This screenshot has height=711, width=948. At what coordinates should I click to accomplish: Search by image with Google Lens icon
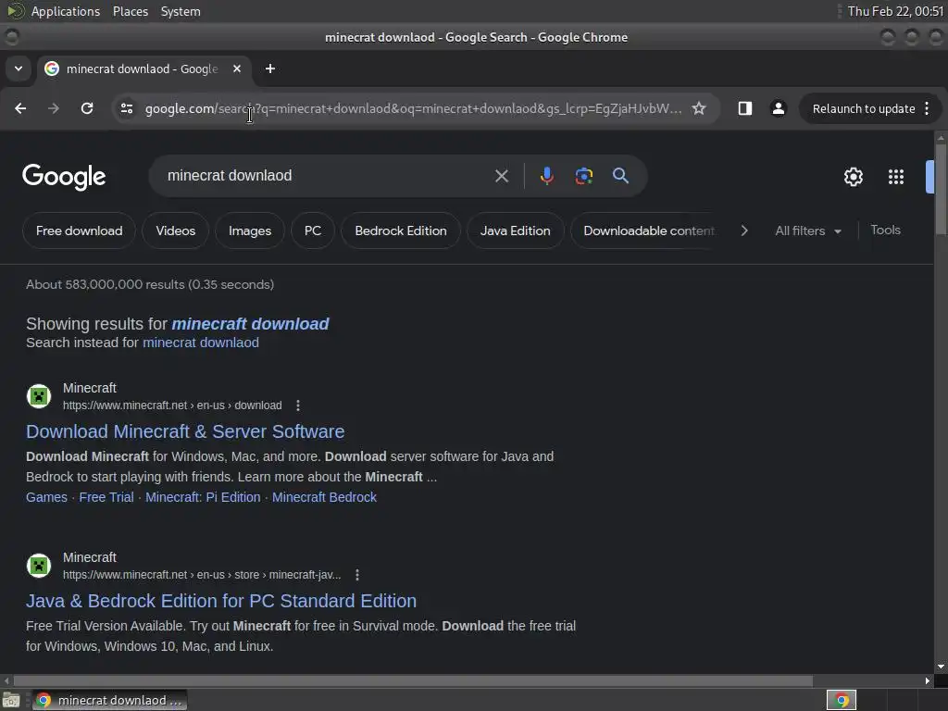[x=583, y=176]
